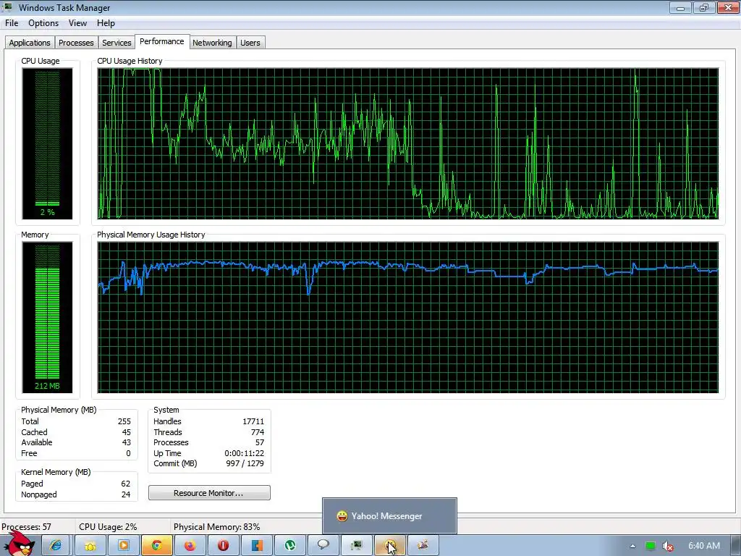
Task: Click the Handles value 17711
Action: 253,421
